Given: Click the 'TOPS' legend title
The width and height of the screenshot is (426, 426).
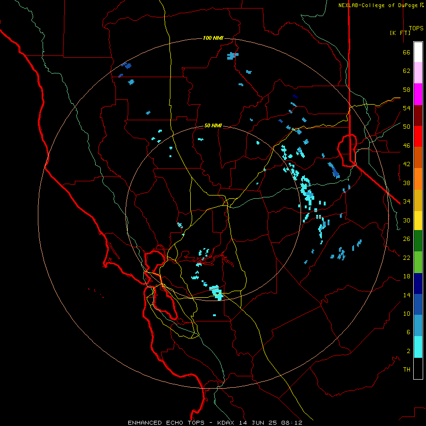Looking at the screenshot, I should coord(416,28).
